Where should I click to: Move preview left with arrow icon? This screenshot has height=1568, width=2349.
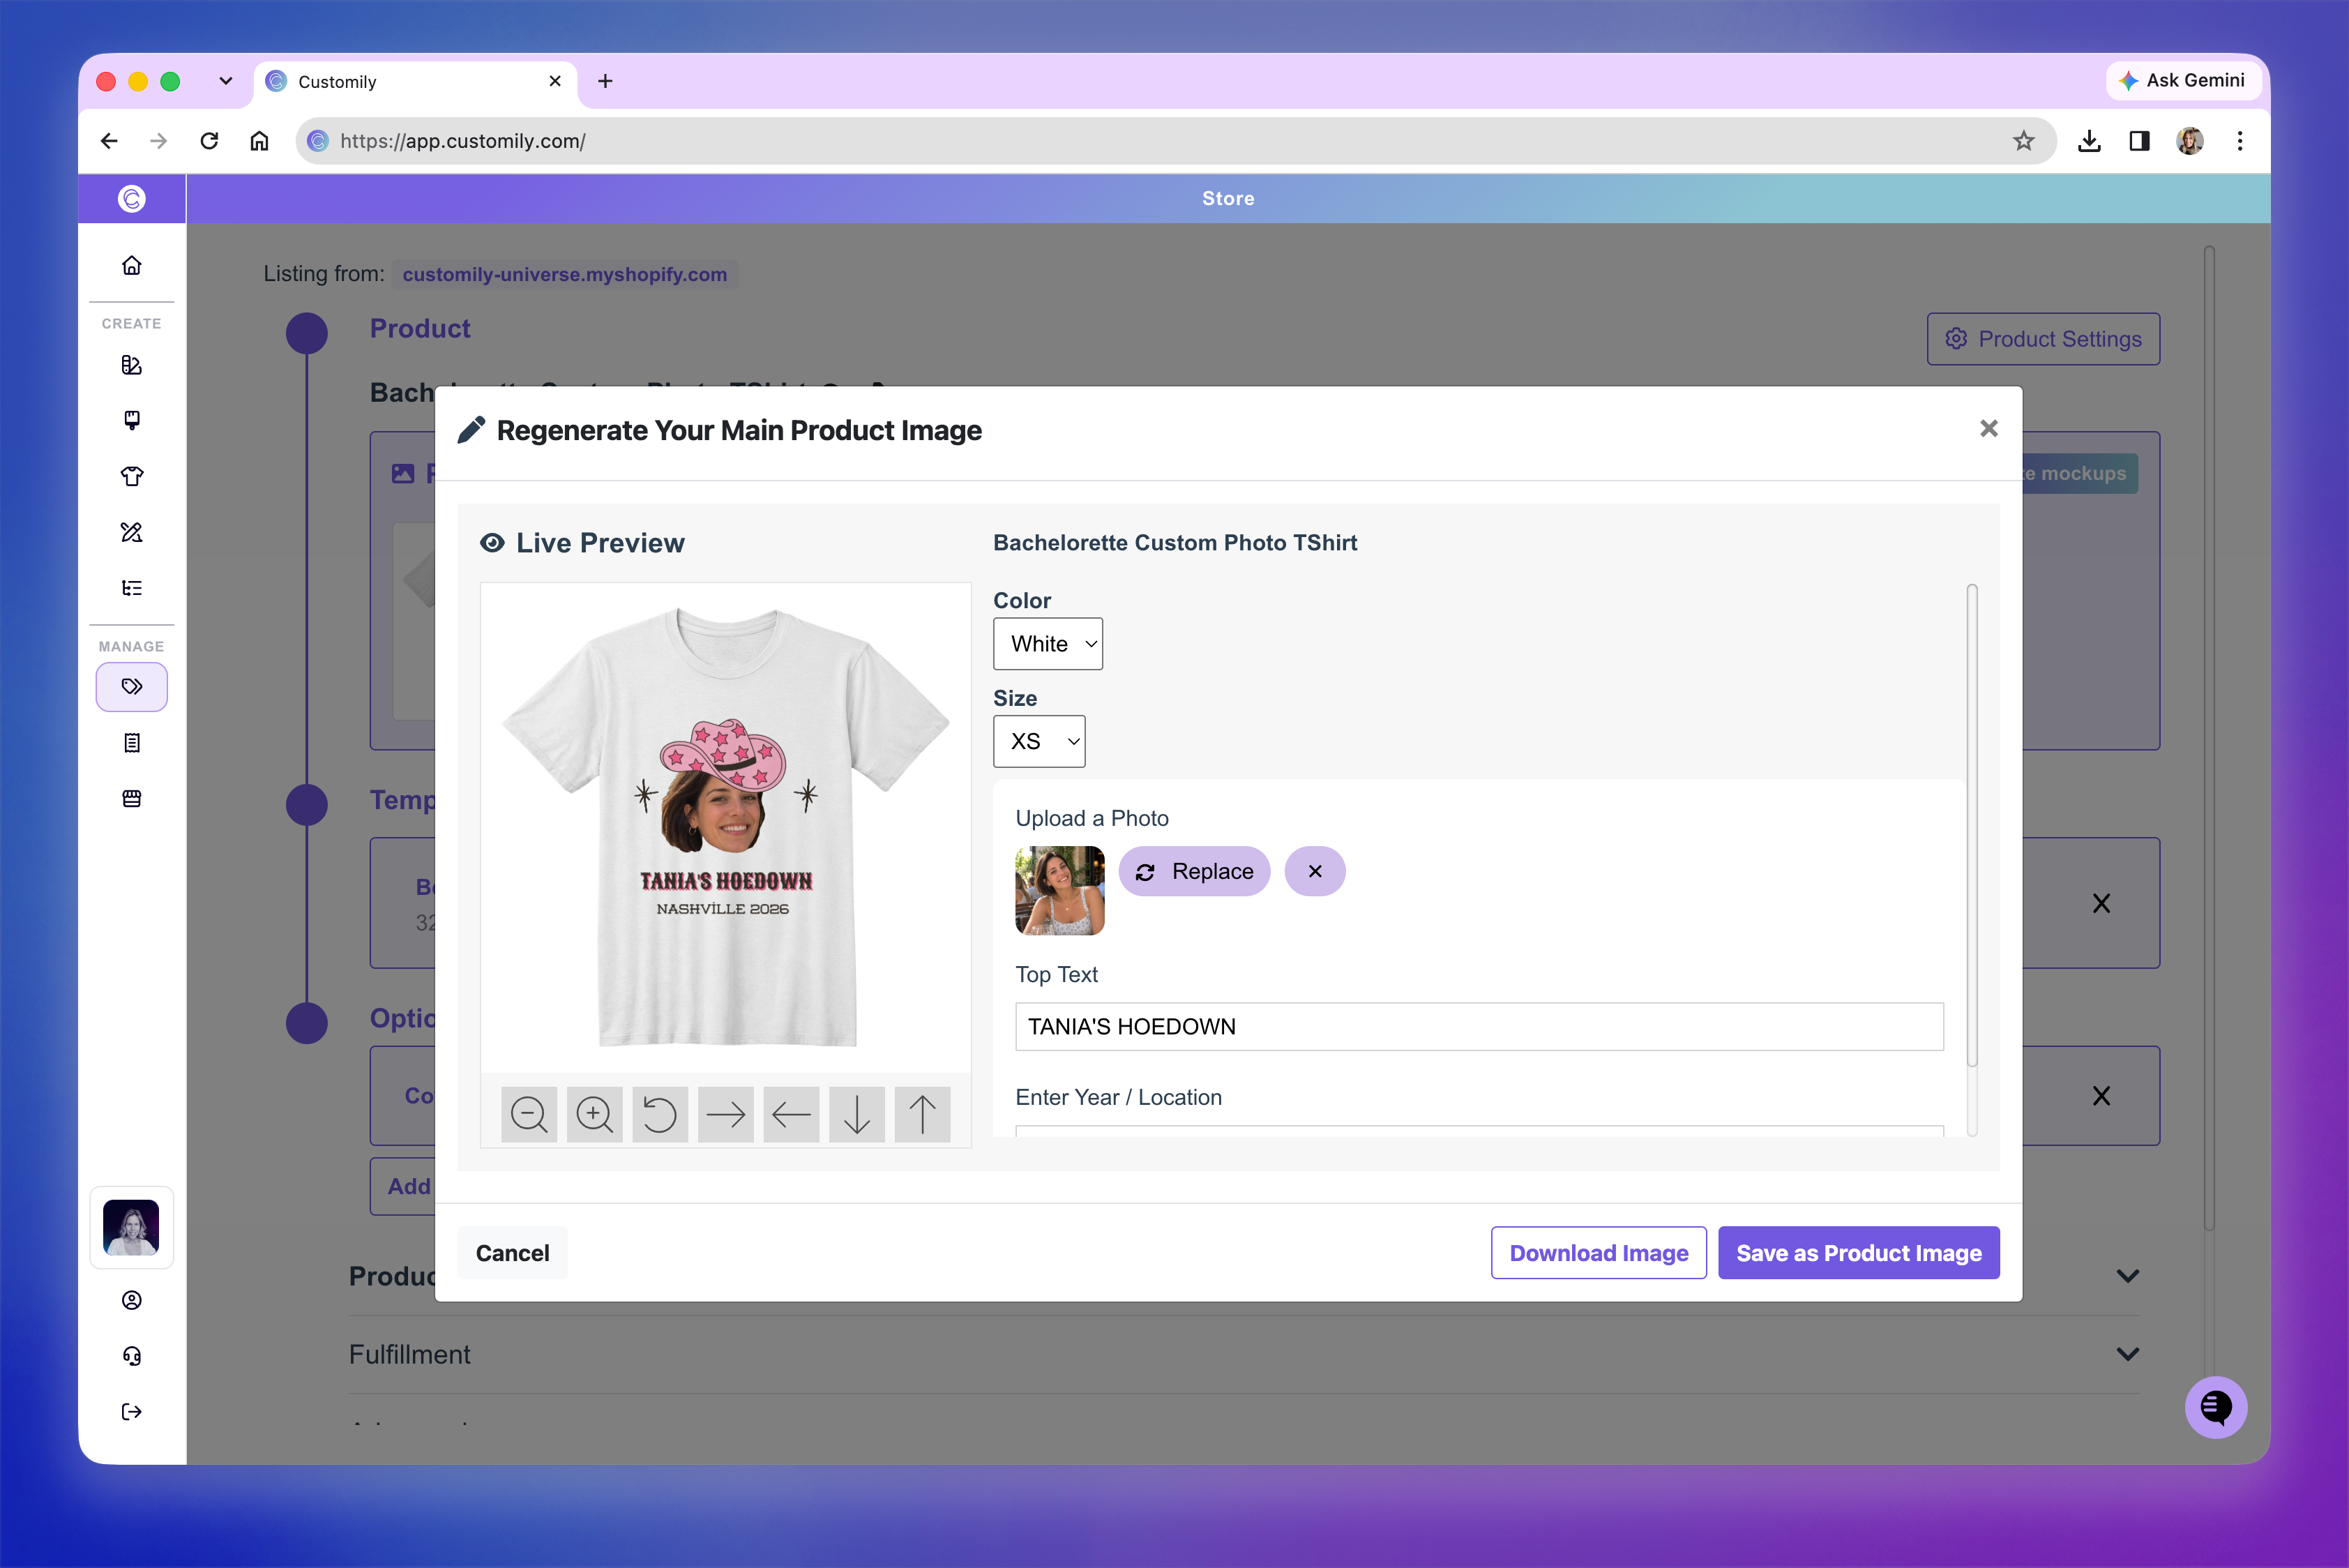tap(791, 1114)
